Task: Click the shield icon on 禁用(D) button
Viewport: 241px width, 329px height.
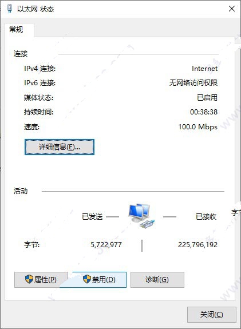Action: point(87,279)
